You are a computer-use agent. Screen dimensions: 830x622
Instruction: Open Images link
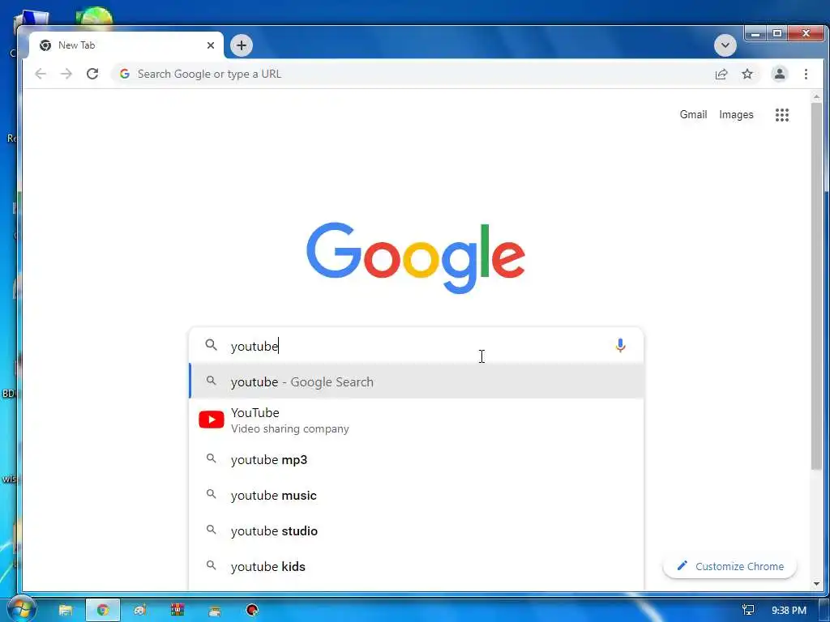736,115
